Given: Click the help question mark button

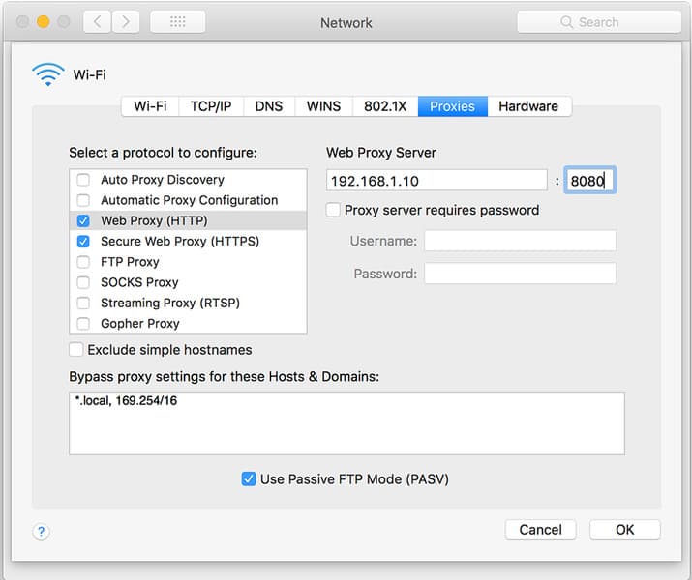Looking at the screenshot, I should [x=41, y=532].
